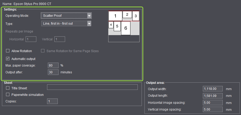Click box 4 in the layout preview
The width and height of the screenshot is (241, 115).
(111, 25)
